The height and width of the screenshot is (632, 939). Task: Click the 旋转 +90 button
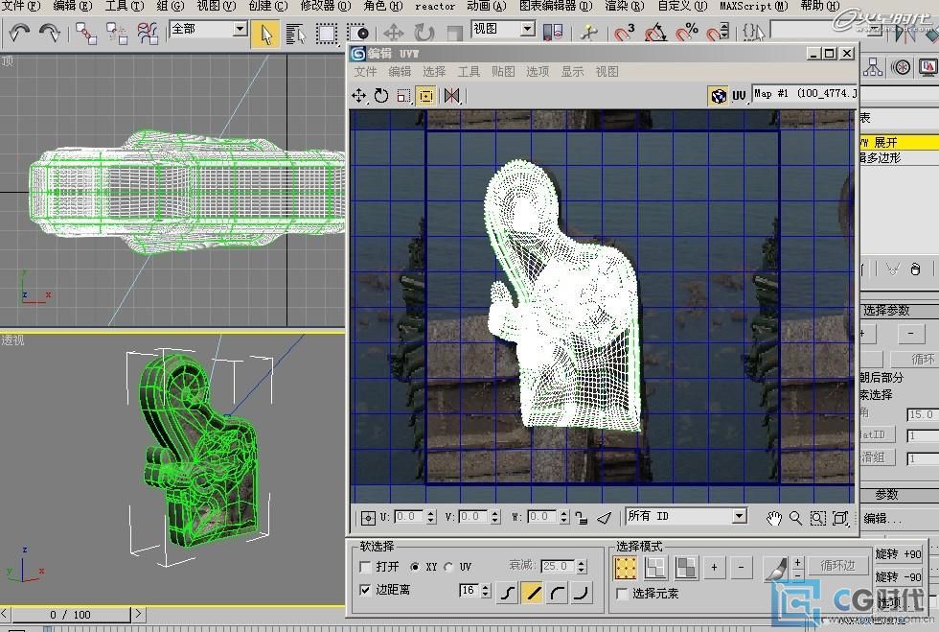pos(898,554)
